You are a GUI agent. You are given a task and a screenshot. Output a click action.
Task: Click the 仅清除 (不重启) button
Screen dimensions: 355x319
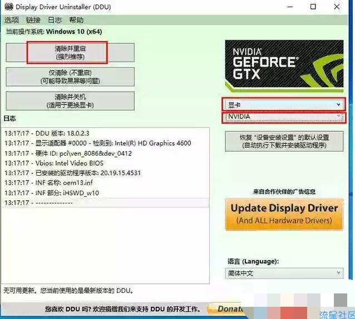tap(70, 77)
